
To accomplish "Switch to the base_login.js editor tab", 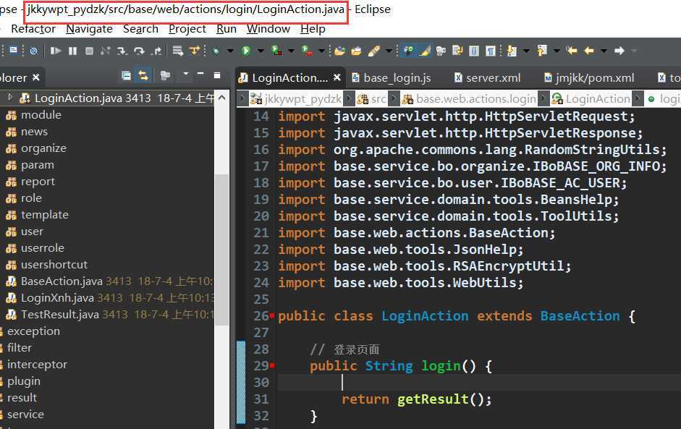I will point(392,78).
